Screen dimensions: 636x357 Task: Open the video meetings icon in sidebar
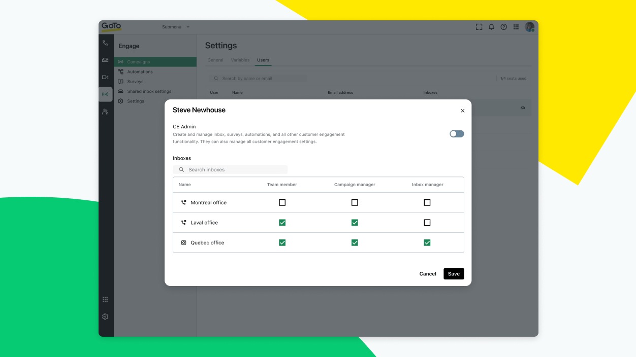105,77
